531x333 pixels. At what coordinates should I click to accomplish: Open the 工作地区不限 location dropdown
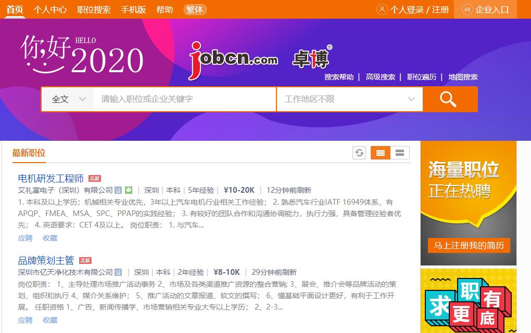coord(350,99)
